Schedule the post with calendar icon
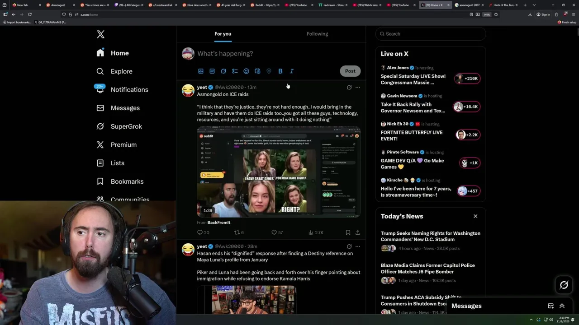This screenshot has height=325, width=579. point(257,71)
